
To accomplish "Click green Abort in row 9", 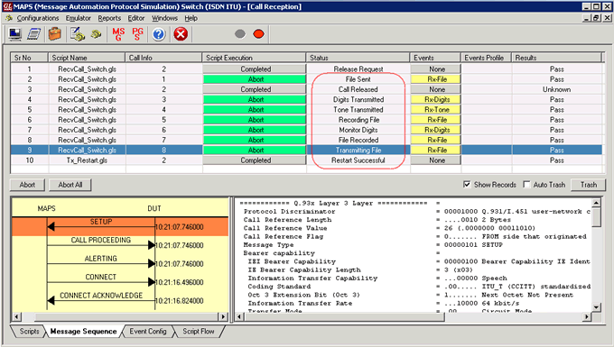I will pos(255,151).
